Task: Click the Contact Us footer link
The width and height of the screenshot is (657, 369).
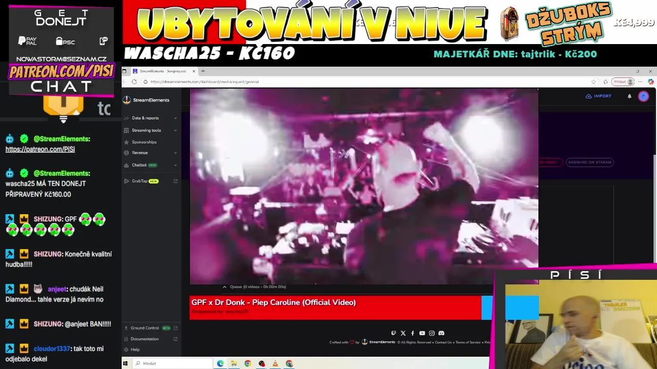Action: click(x=443, y=342)
